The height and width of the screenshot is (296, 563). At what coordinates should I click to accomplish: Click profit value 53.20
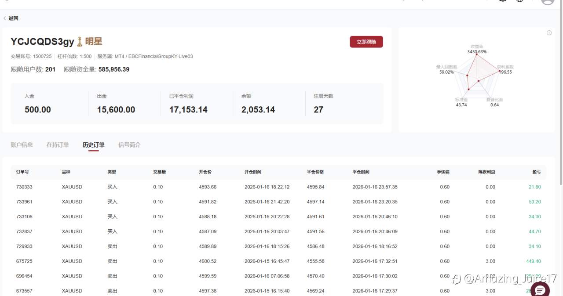click(535, 202)
